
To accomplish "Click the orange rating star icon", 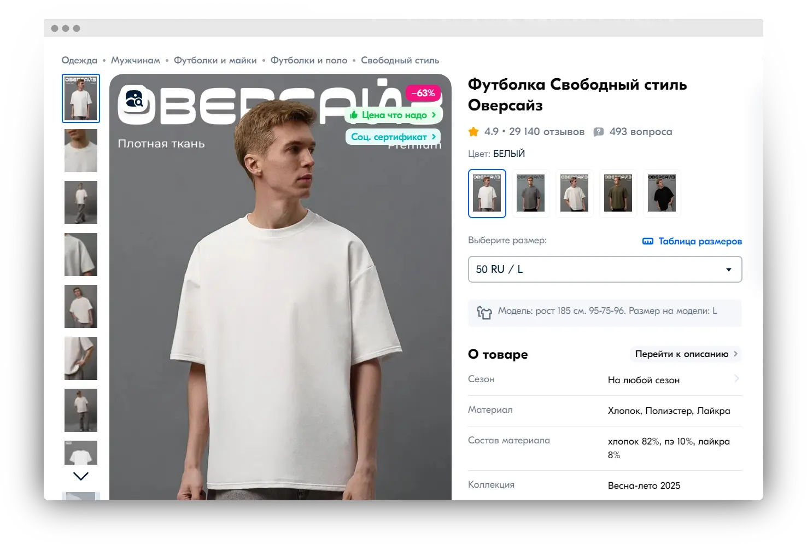I will 473,132.
